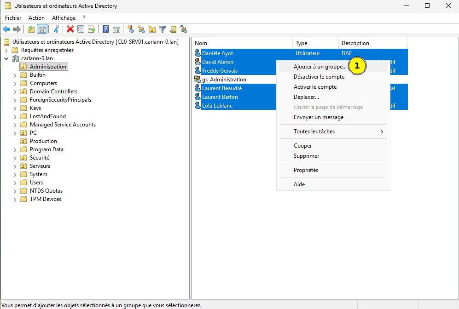Click the Back arrow toolbar icon
This screenshot has height=309, width=459.
coord(6,29)
